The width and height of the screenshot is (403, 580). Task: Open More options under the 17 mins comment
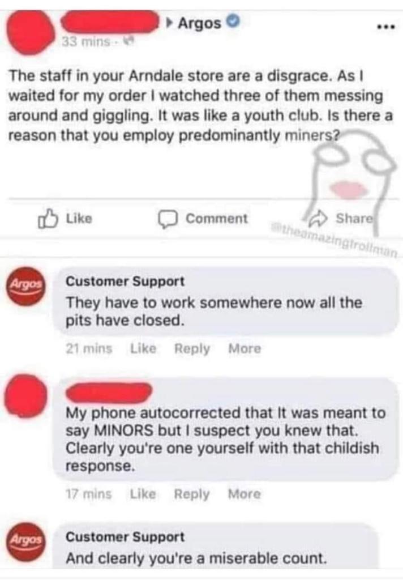[245, 494]
